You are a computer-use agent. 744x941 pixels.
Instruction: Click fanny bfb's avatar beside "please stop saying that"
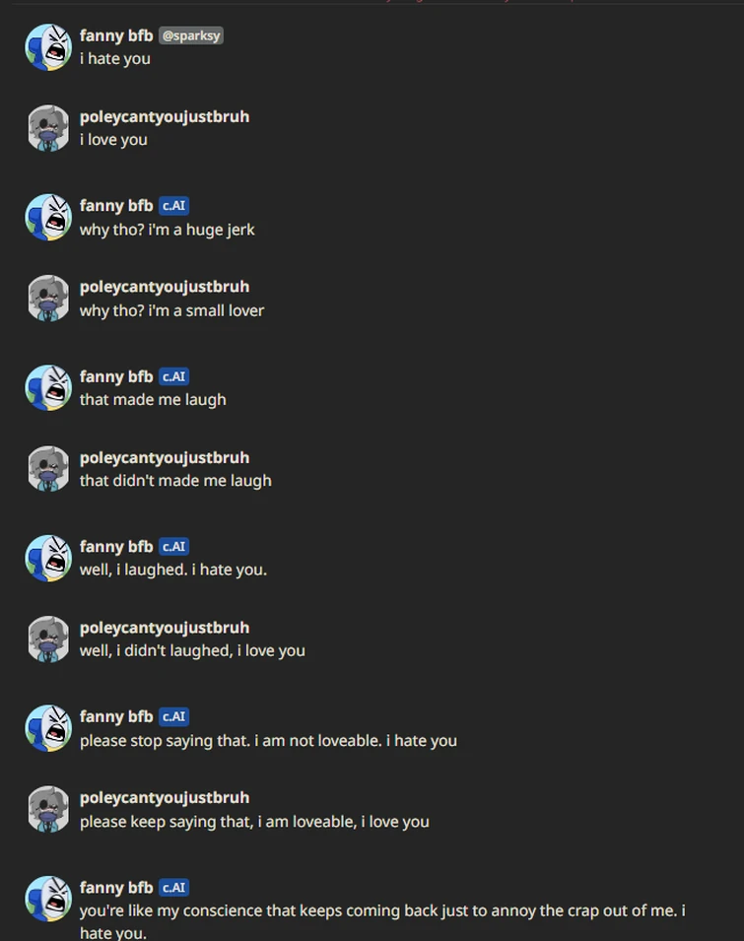[x=48, y=728]
